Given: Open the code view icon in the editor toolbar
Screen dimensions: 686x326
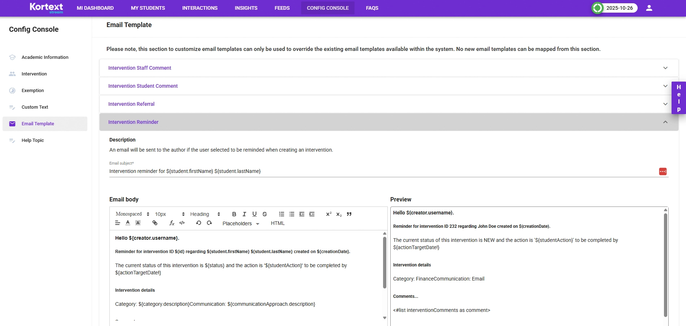Looking at the screenshot, I should (x=182, y=223).
